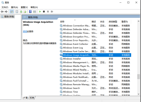Click the gear icon beside Windows Error Reporting
Image resolution: width=141 pixels, height=102 pixels.
pos(61,40)
